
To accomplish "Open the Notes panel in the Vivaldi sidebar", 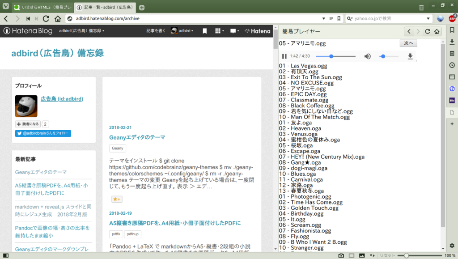I will pyautogui.click(x=452, y=54).
